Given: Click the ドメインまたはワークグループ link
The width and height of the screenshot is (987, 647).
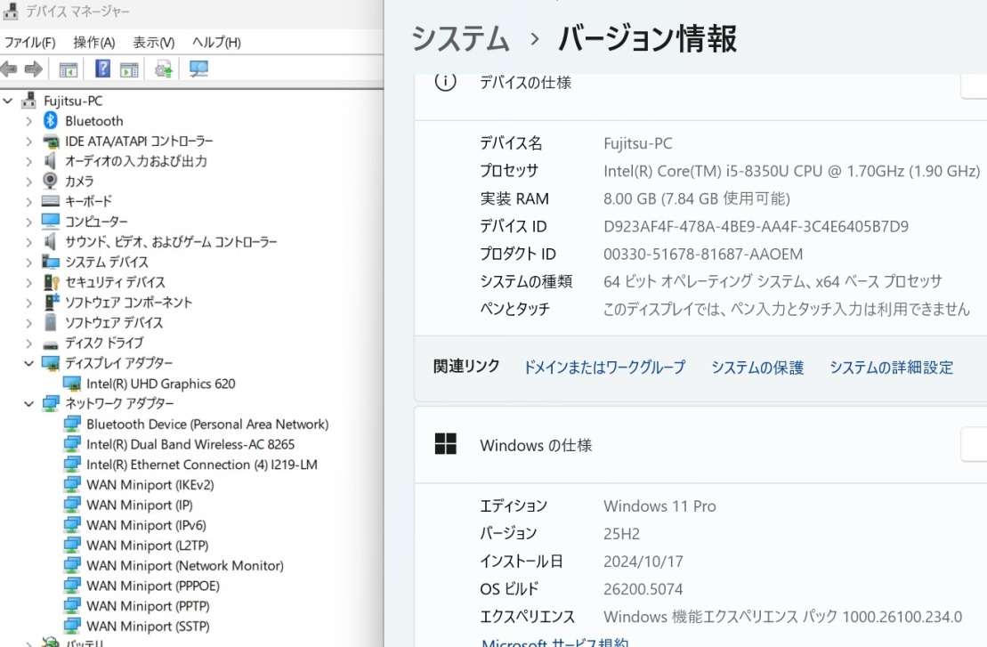Looking at the screenshot, I should pos(604,367).
